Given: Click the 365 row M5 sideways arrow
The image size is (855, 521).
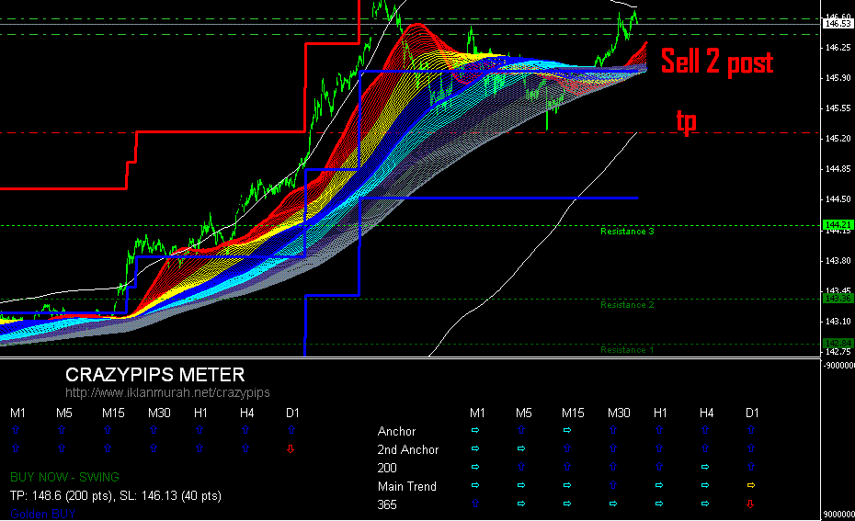Looking at the screenshot, I should tap(521, 504).
